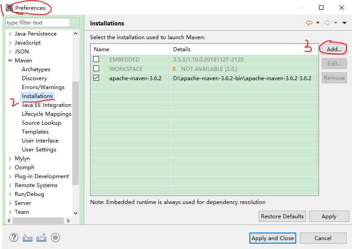Select Errors/Warnings under Maven

[43, 87]
